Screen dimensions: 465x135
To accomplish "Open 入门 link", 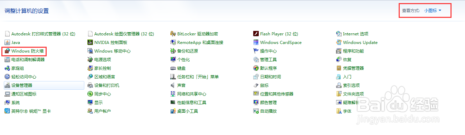I will point(347,77).
